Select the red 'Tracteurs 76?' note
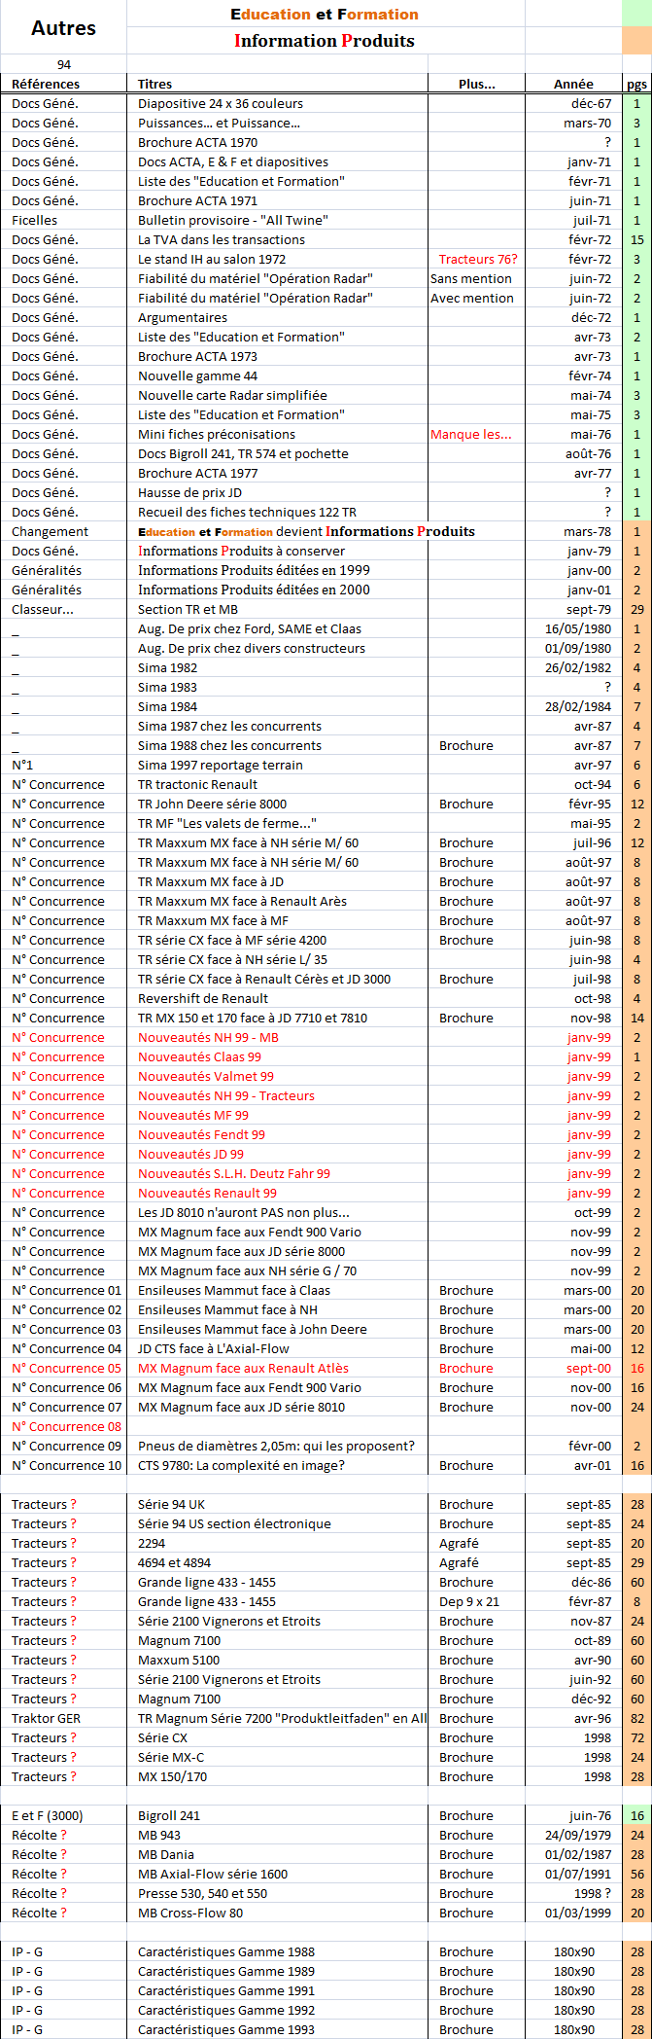 [478, 259]
